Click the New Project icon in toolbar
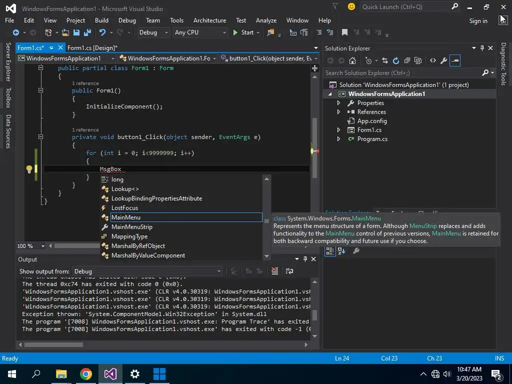 [48, 32]
